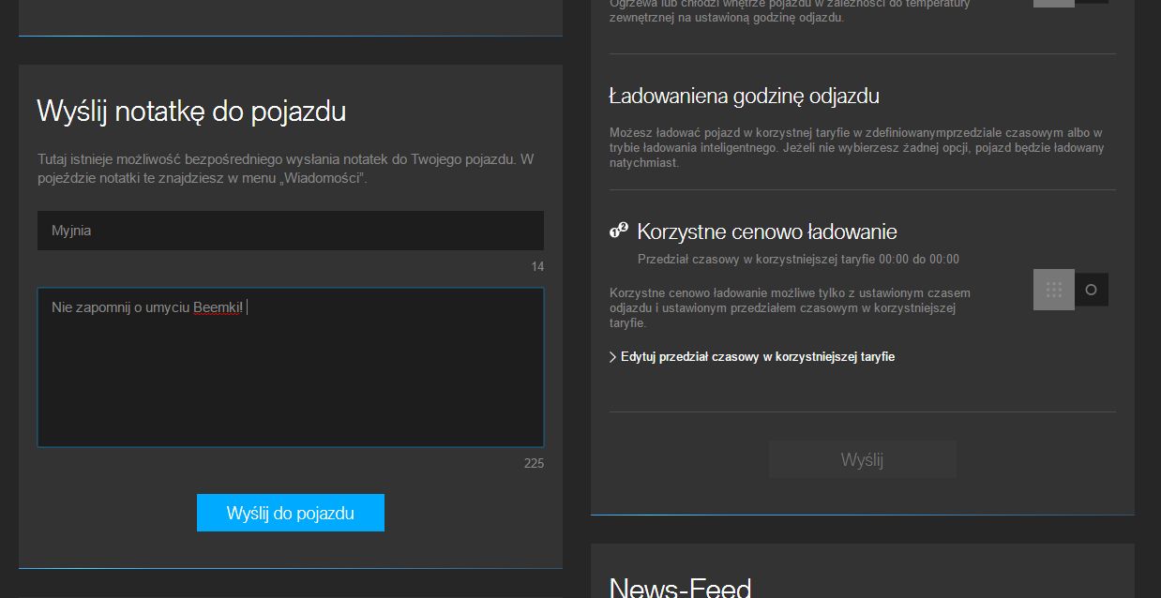Image resolution: width=1161 pixels, height=598 pixels.
Task: Click the "News-Feed" heading
Action: (681, 587)
